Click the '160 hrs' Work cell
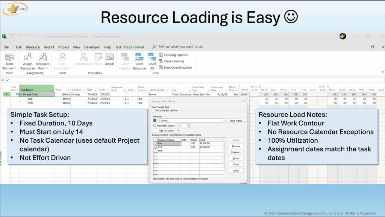This screenshot has width=385, height=217. click(x=62, y=94)
